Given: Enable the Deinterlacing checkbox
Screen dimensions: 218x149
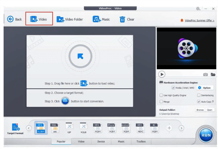Looking at the screenshot, I should tap(199, 95).
